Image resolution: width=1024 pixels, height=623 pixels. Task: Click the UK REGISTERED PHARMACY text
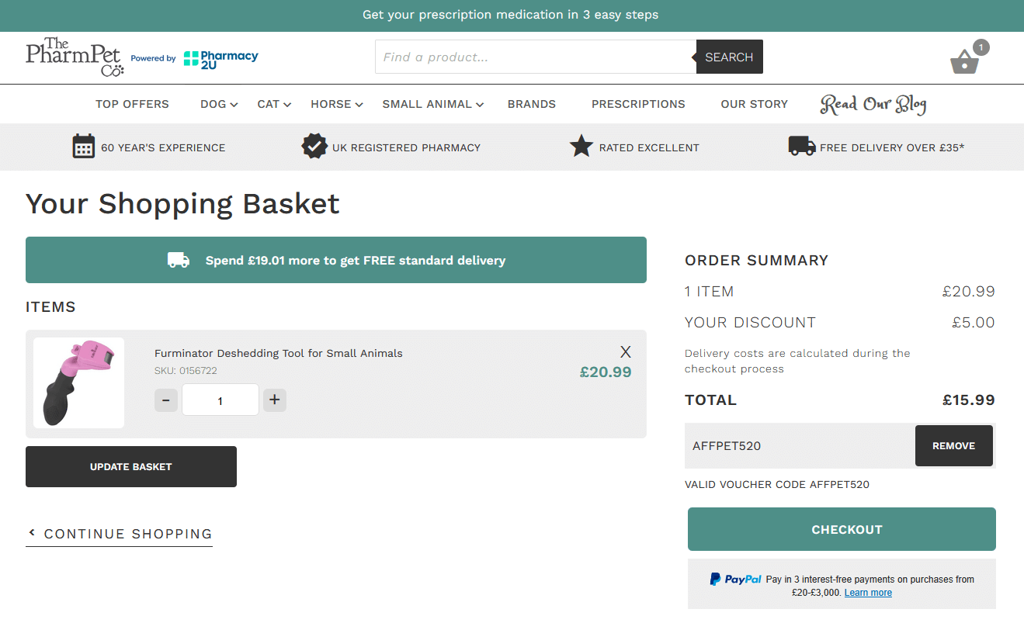(407, 147)
